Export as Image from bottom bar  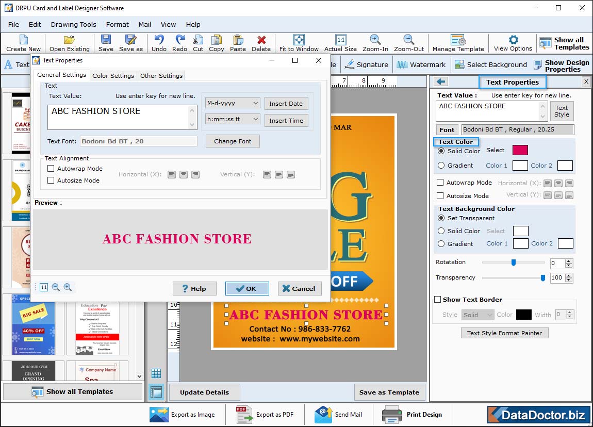click(183, 415)
